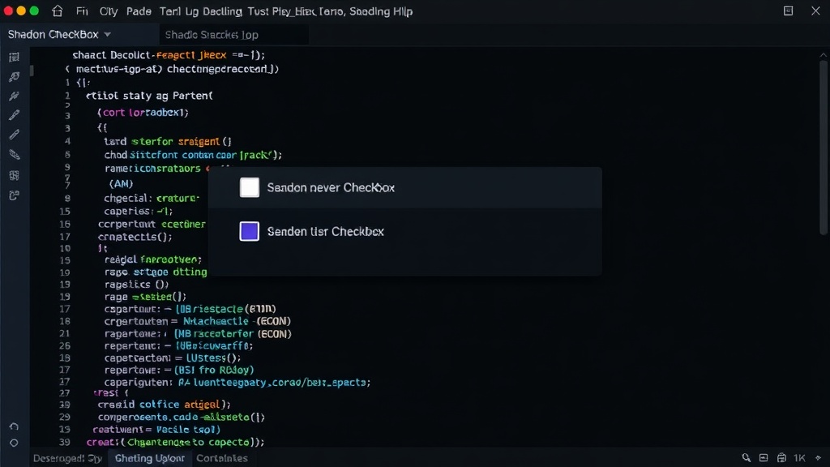
Task: Click the "1K" status bar entry
Action: click(799, 458)
